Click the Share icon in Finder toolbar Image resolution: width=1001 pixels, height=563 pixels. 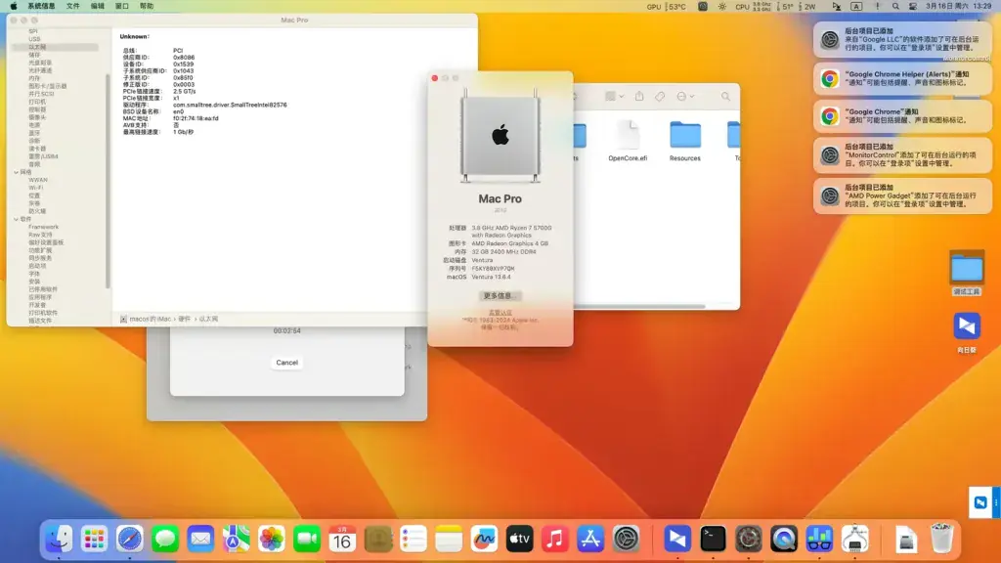(639, 97)
